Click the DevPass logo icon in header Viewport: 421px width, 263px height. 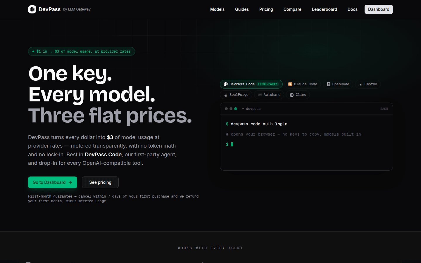[x=32, y=9]
